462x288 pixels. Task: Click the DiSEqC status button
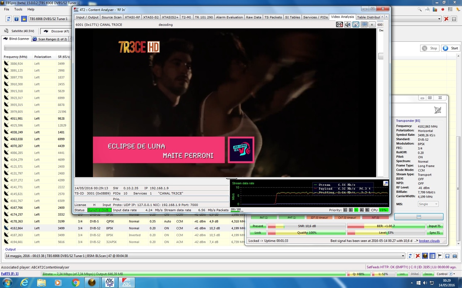click(415, 274)
